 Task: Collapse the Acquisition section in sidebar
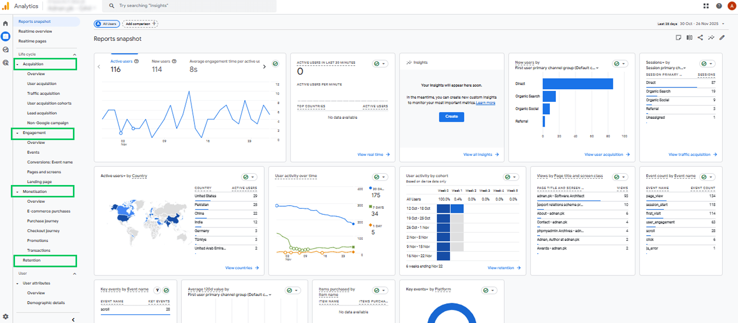pyautogui.click(x=18, y=64)
